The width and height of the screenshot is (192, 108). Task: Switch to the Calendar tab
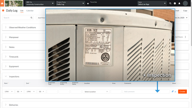point(30,11)
